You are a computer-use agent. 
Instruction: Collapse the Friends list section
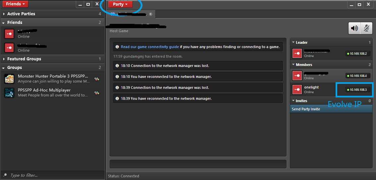(4, 23)
